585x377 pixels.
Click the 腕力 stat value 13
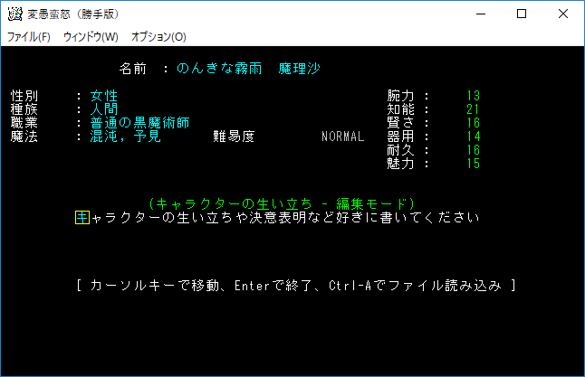473,96
